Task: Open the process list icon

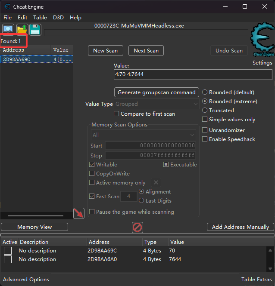Action: [8, 29]
